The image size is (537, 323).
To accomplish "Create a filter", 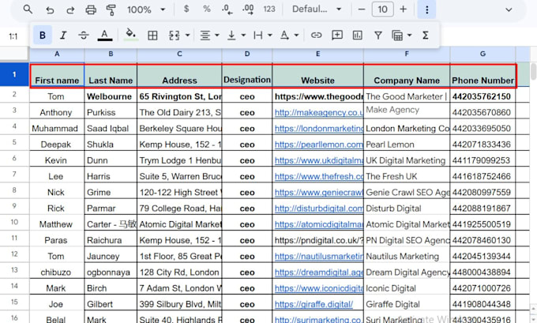I will pos(378,35).
